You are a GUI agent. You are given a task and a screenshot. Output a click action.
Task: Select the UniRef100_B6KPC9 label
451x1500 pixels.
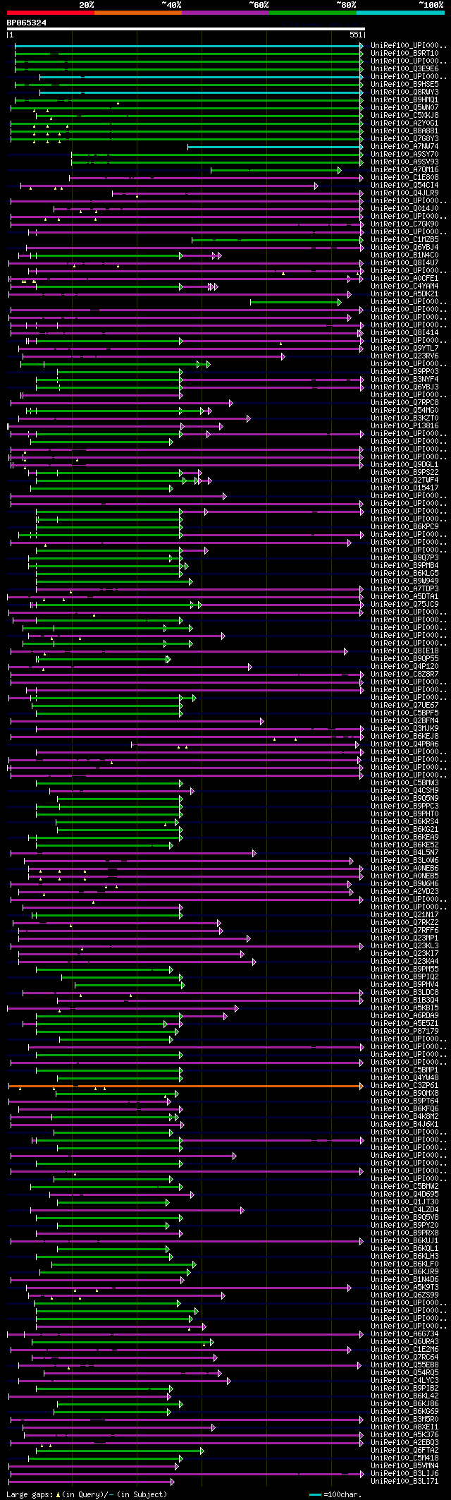[404, 526]
